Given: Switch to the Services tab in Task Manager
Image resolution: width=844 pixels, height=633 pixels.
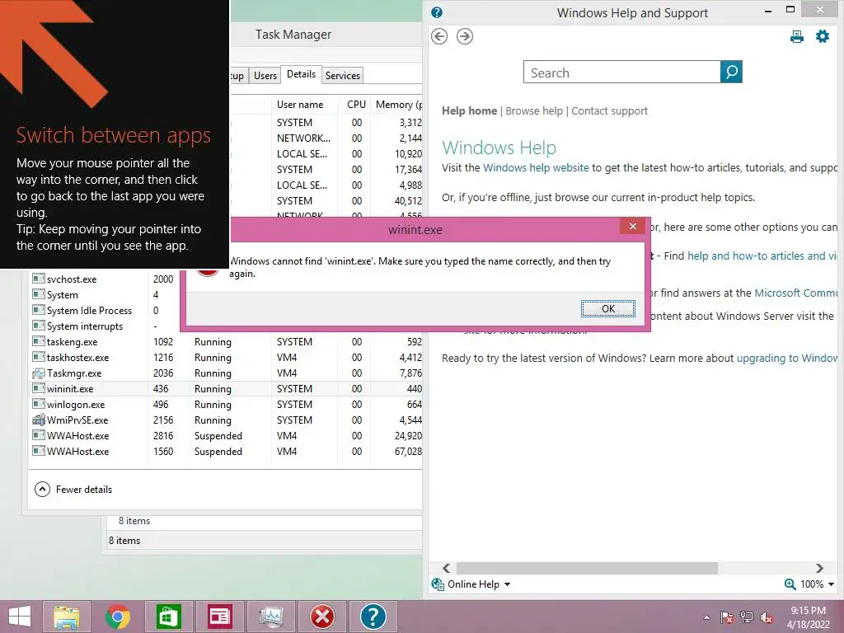Looking at the screenshot, I should [342, 75].
